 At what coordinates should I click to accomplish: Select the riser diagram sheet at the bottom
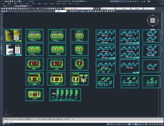[65, 94]
